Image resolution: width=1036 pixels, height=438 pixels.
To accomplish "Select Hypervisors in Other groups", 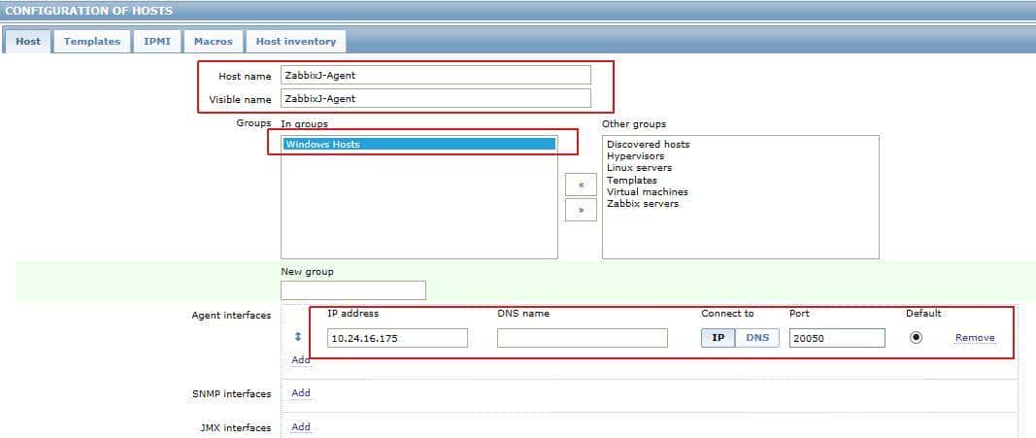I will 635,156.
